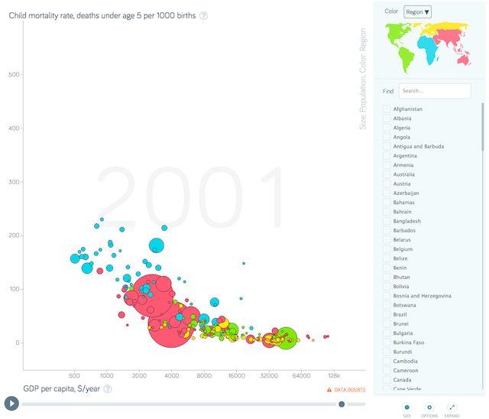Image resolution: width=489 pixels, height=419 pixels.
Task: Open the SIZE settings icon
Action: [406, 407]
